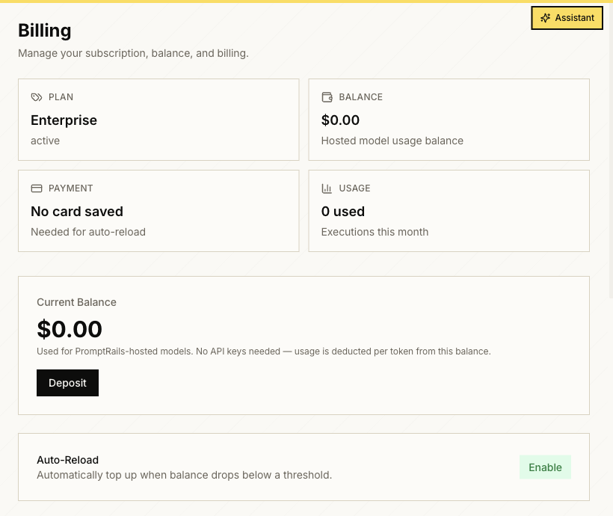Click 'Executions this month' text
The image size is (613, 516).
click(375, 232)
